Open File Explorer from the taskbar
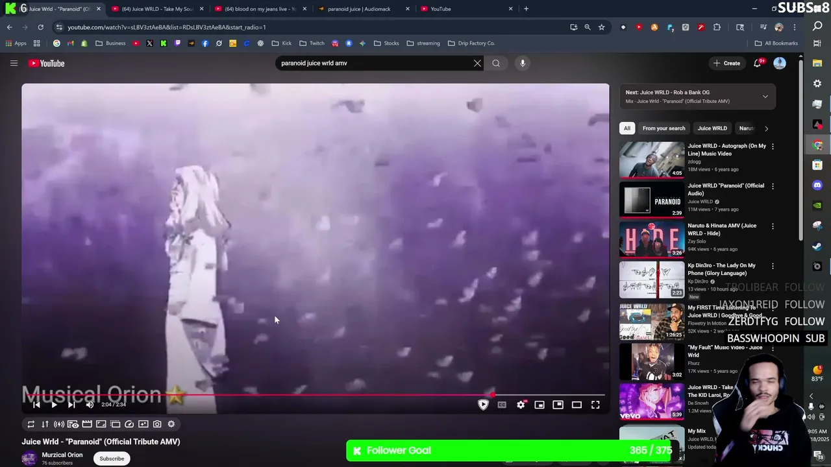 pyautogui.click(x=817, y=64)
